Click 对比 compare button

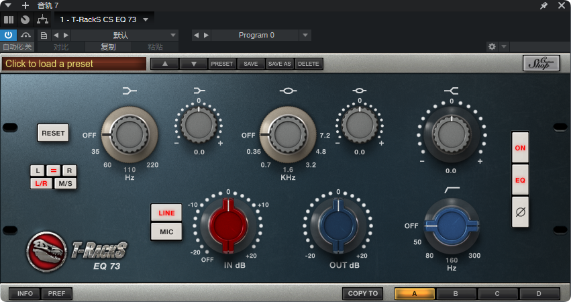61,47
